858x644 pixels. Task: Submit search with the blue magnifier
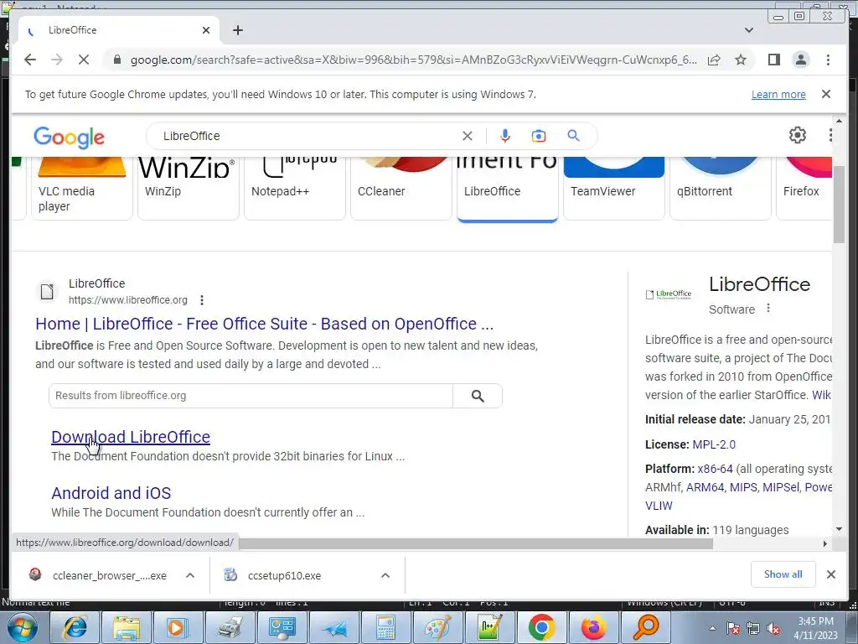pos(573,135)
